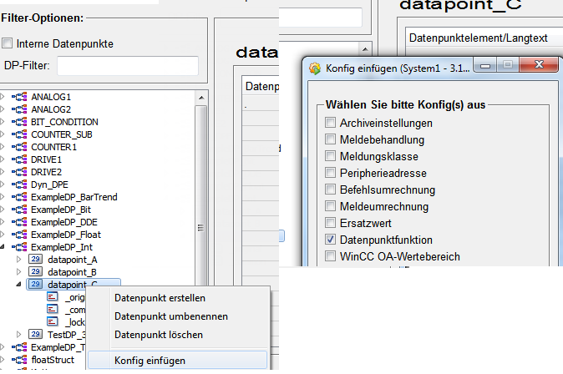Click the DRIVE1 datapoint type icon
563x374 pixels.
[x=20, y=159]
